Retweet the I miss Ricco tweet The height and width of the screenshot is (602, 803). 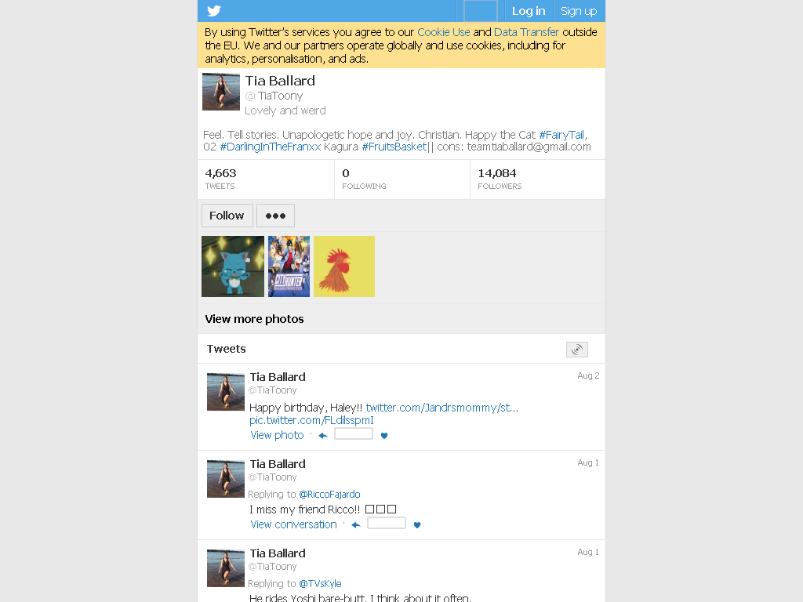pyautogui.click(x=387, y=523)
